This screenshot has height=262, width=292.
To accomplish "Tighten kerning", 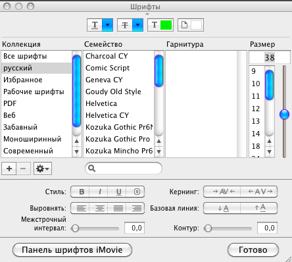I will tap(222, 192).
